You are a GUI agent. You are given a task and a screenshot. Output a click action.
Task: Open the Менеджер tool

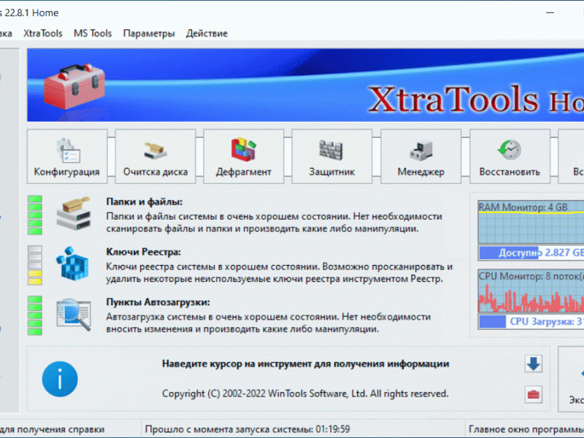[421, 156]
